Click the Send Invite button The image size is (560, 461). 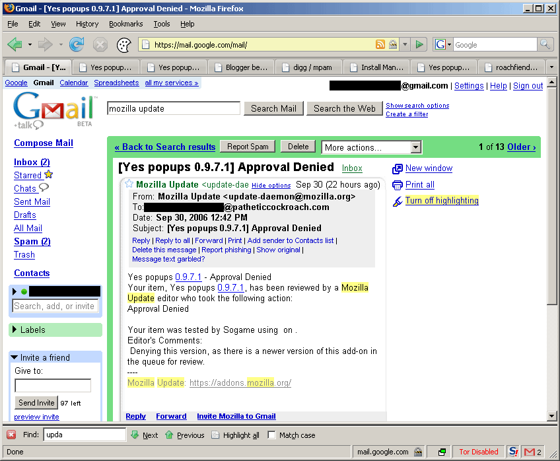(36, 403)
